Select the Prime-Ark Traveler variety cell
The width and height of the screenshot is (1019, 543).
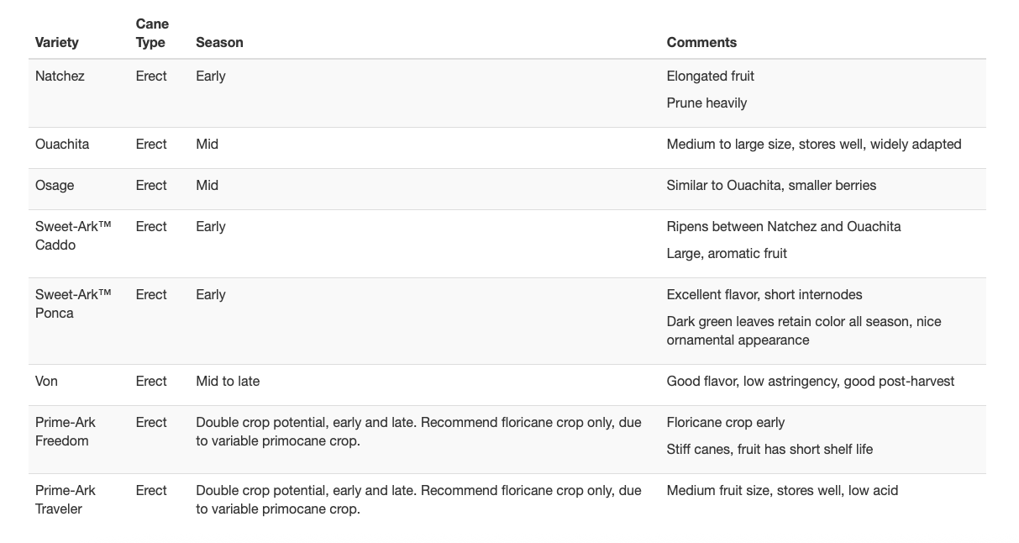(x=66, y=499)
